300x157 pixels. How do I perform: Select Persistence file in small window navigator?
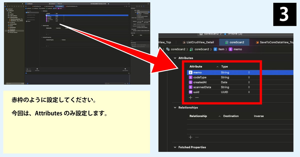click(x=12, y=29)
